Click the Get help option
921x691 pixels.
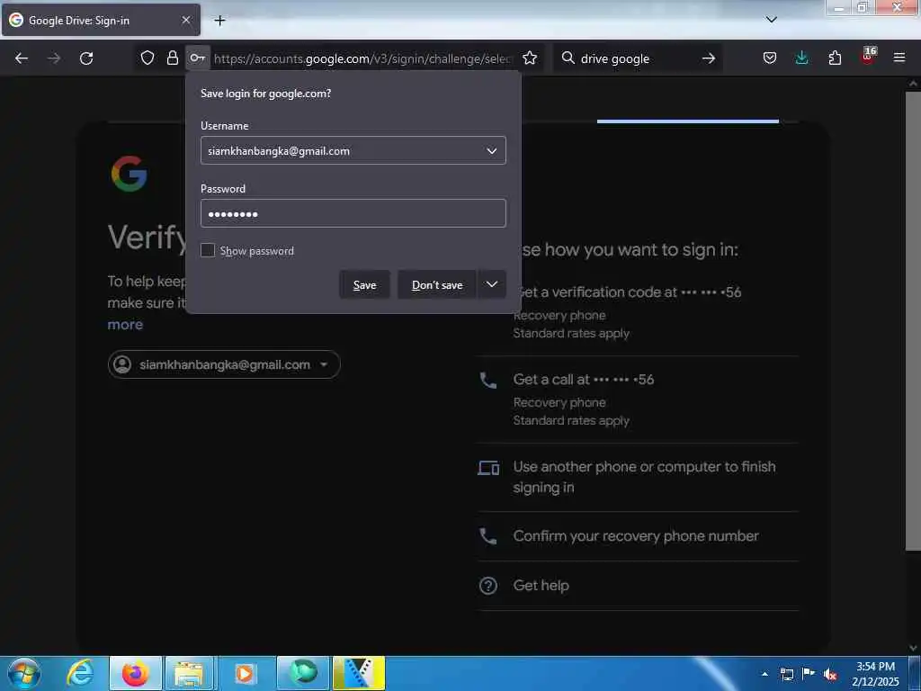tap(638, 585)
